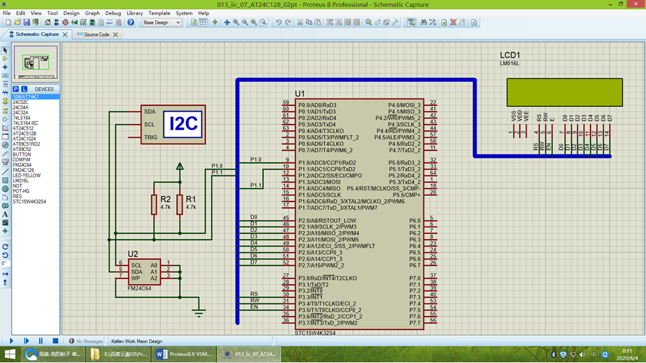
Task: Click the Step simulation button
Action: click(26, 341)
